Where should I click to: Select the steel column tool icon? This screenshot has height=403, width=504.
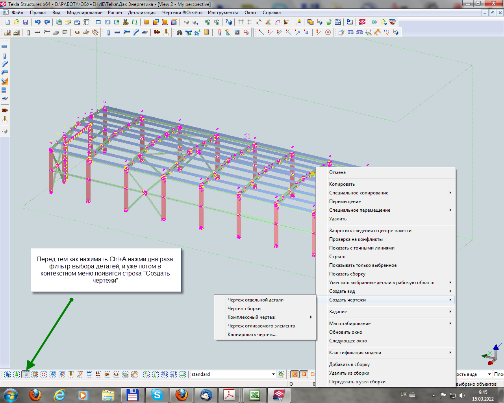tap(108, 32)
